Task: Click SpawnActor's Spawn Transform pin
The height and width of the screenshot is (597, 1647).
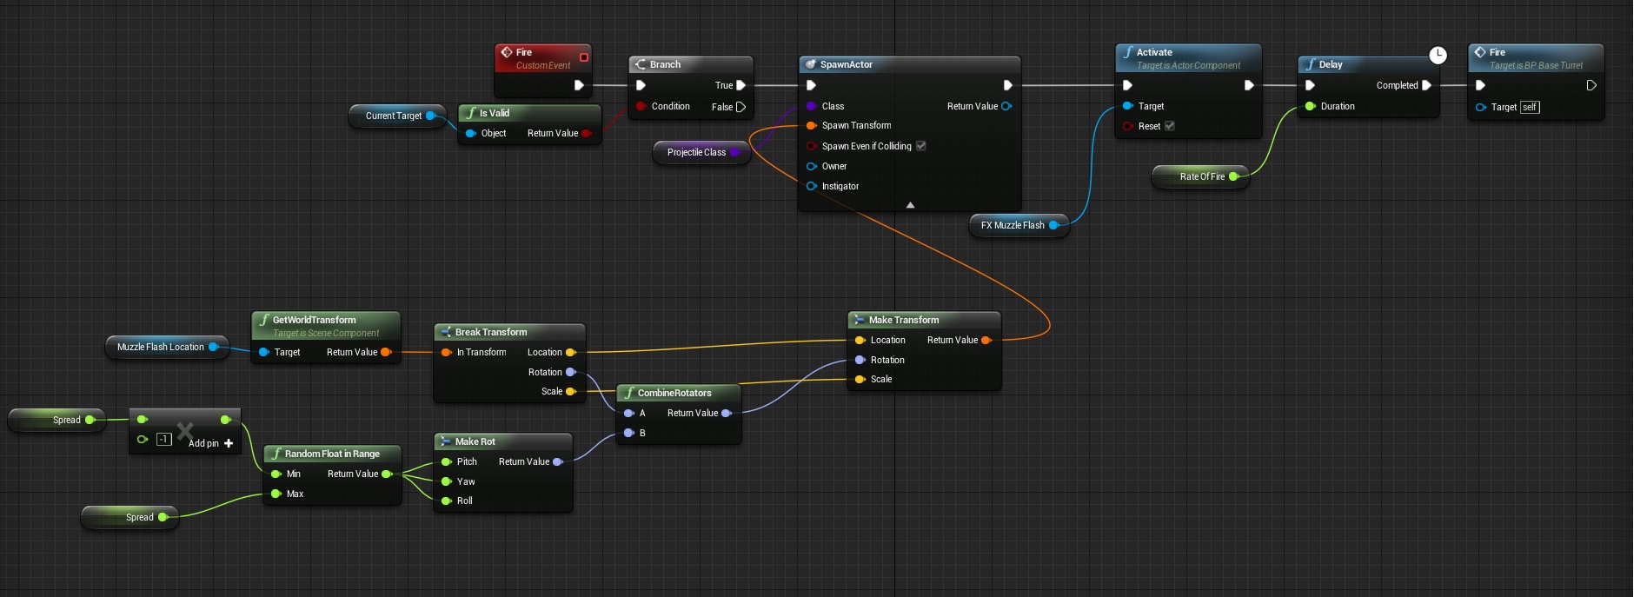Action: [x=811, y=126]
